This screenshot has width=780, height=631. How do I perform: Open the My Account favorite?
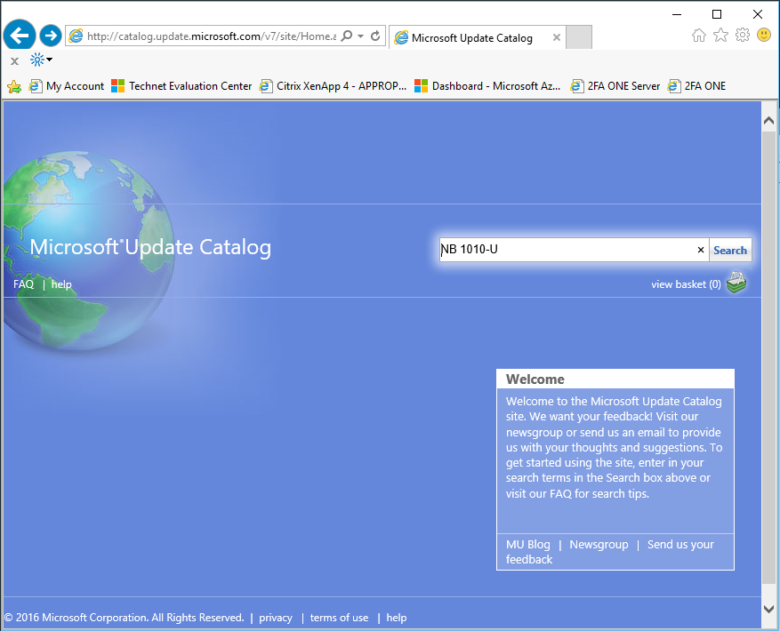tap(67, 86)
